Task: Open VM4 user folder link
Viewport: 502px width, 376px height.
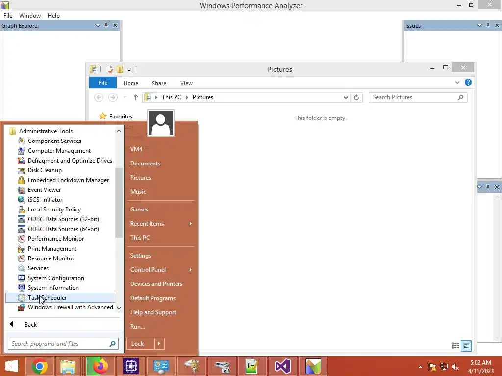Action: (x=136, y=149)
